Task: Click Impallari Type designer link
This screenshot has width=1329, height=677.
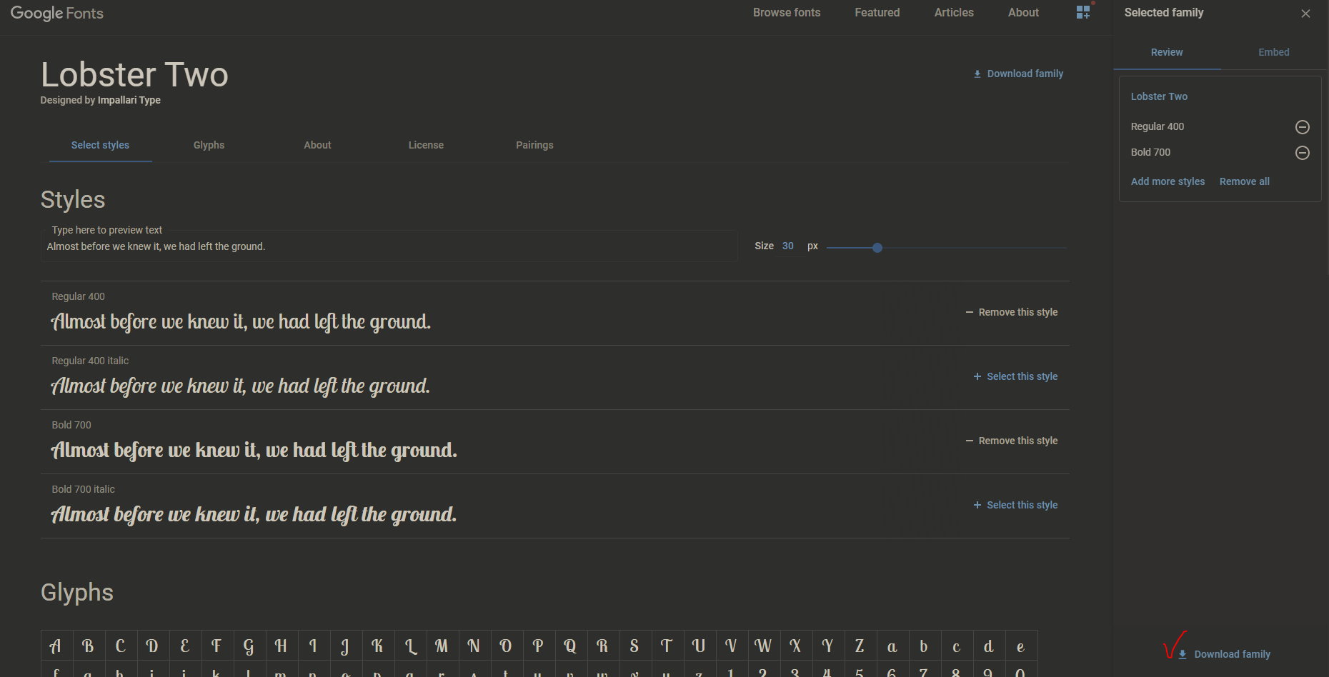Action: tap(129, 100)
